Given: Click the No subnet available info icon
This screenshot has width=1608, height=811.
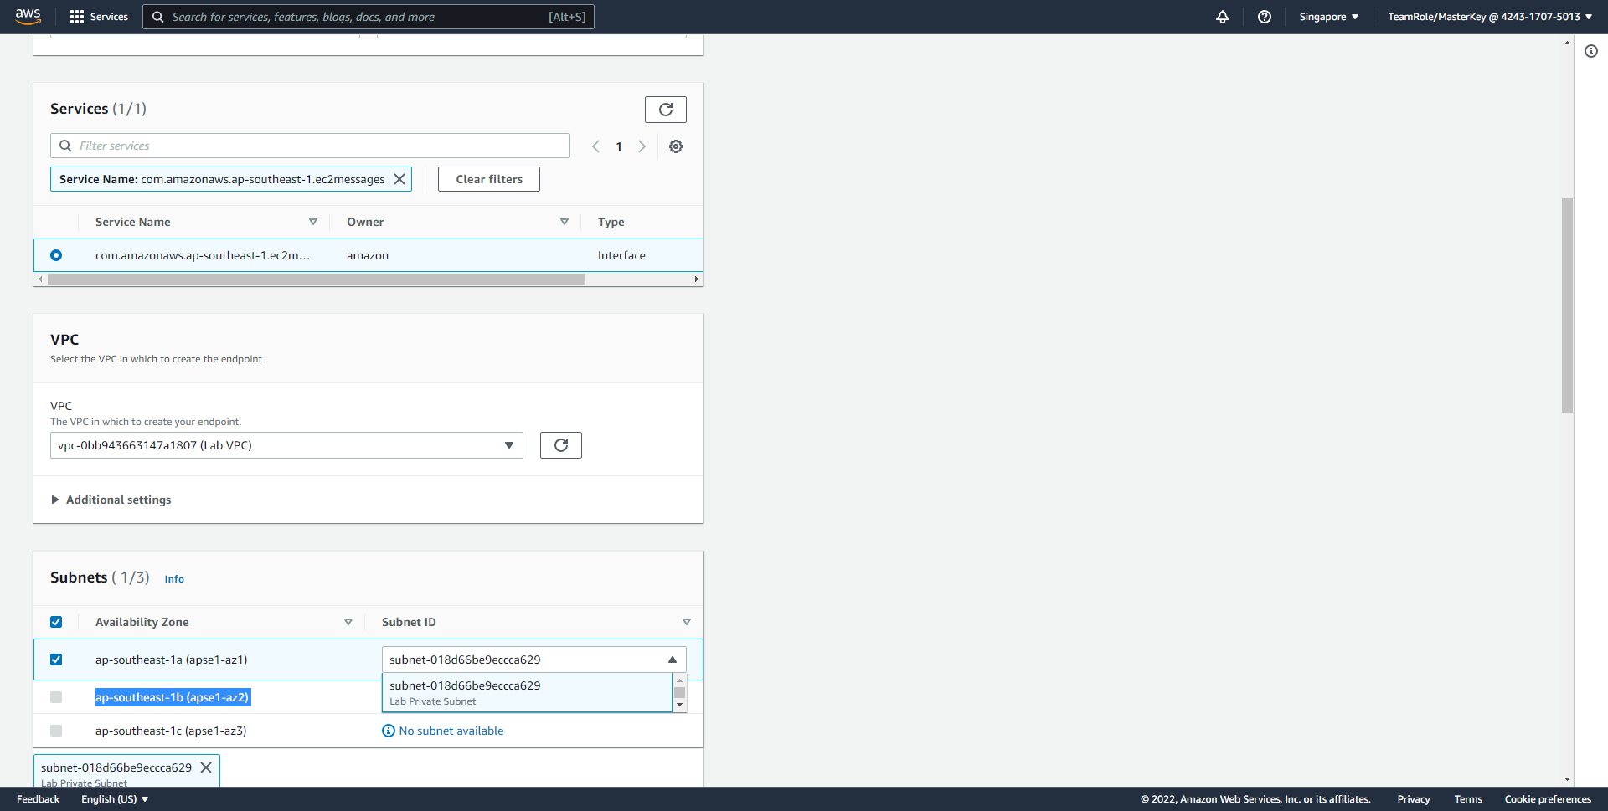Looking at the screenshot, I should (x=388, y=731).
